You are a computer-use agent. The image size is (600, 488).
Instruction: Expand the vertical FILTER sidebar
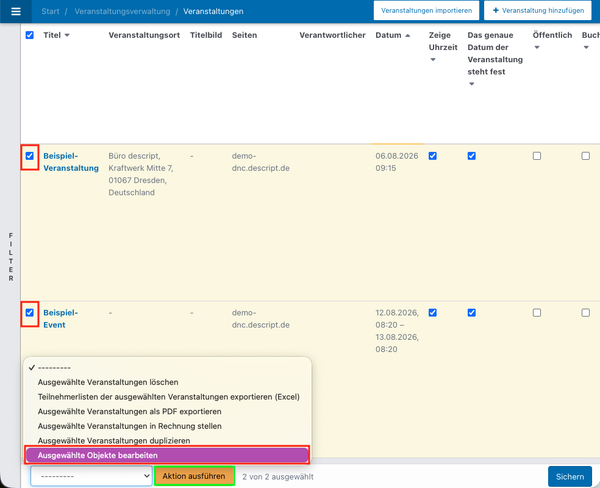click(x=11, y=257)
